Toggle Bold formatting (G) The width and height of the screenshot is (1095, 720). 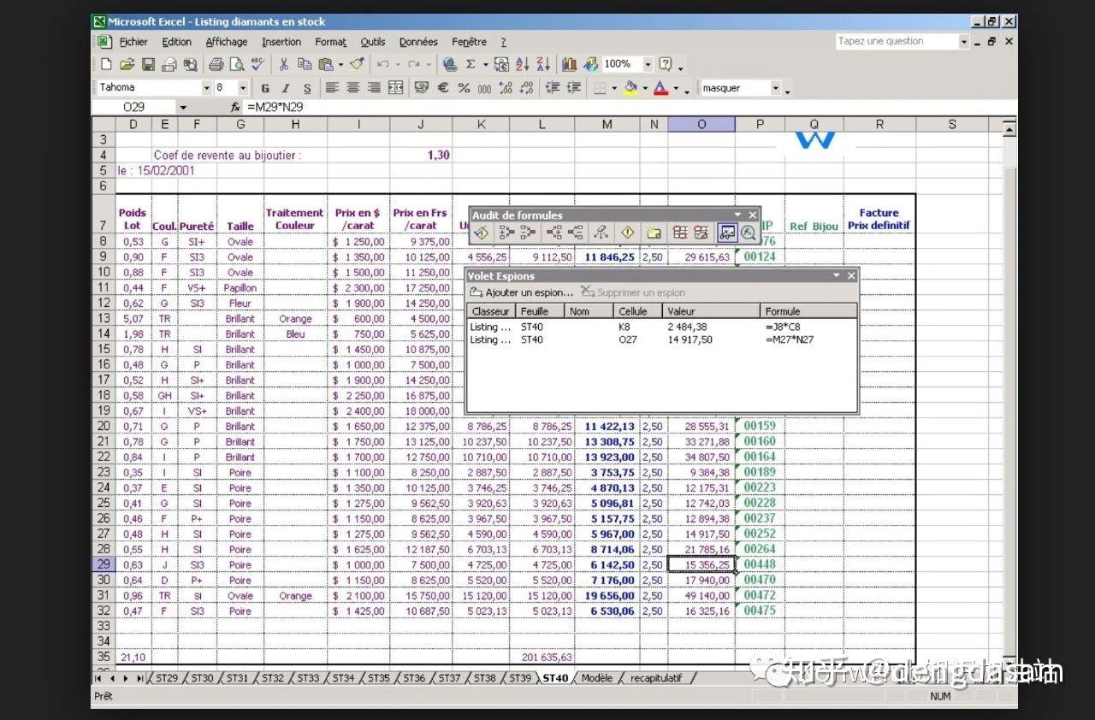265,88
